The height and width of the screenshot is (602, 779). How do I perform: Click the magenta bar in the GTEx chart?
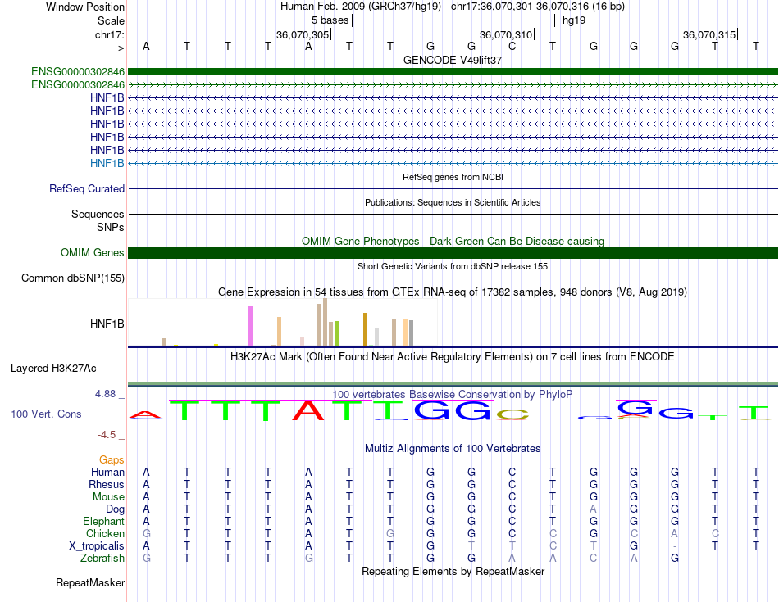coord(250,326)
